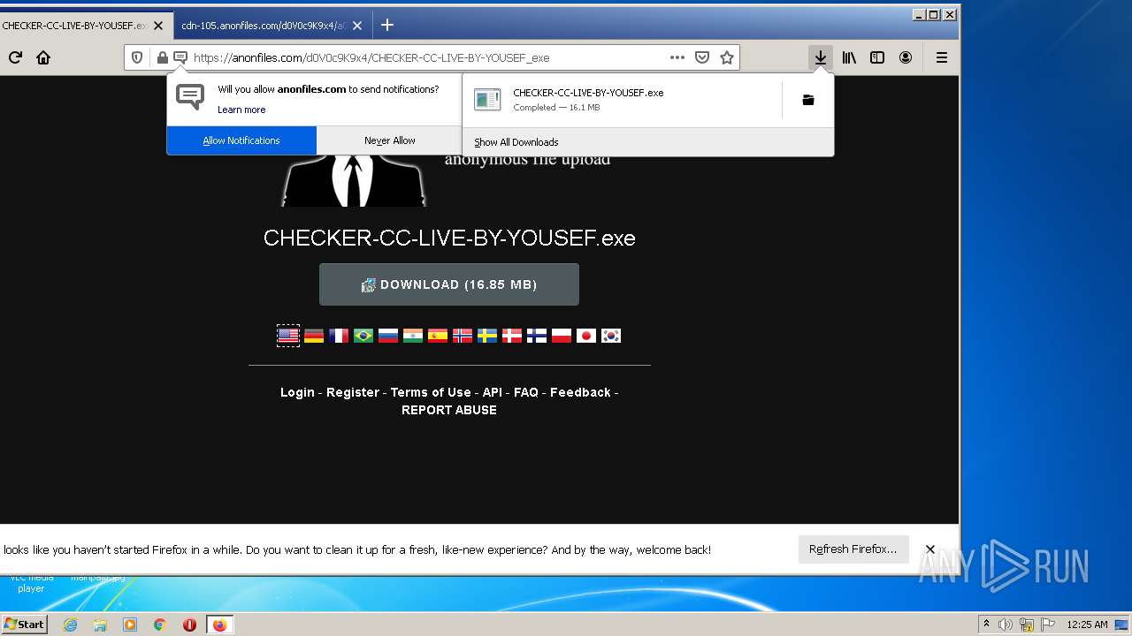The height and width of the screenshot is (636, 1132).
Task: Select South Korean flag language
Action: pos(611,336)
